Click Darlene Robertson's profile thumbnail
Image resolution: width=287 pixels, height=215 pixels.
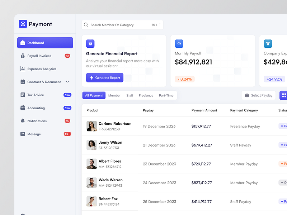pyautogui.click(x=91, y=126)
